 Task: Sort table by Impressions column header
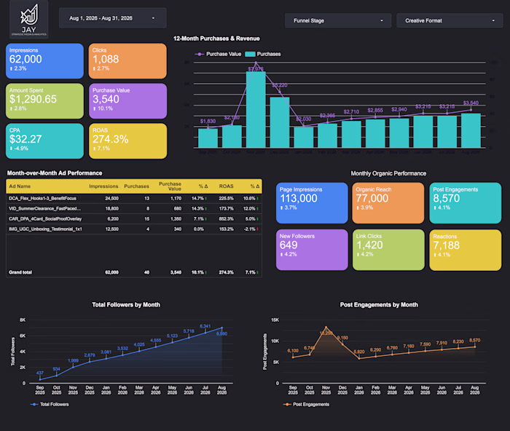coord(103,186)
